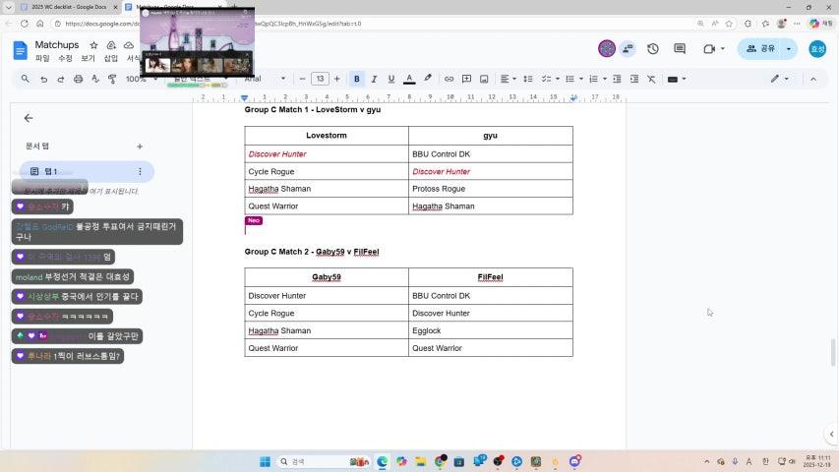This screenshot has width=839, height=472.
Task: Click the clear formatting icon
Action: coord(651,79)
